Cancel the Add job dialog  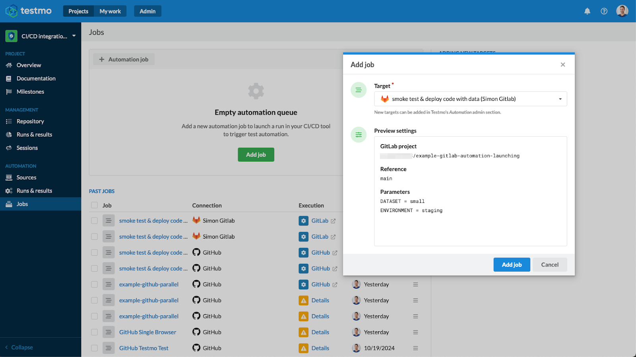tap(550, 264)
